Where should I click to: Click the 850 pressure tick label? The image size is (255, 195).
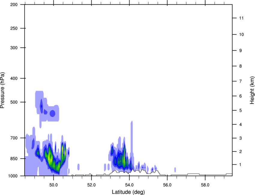[14, 159]
